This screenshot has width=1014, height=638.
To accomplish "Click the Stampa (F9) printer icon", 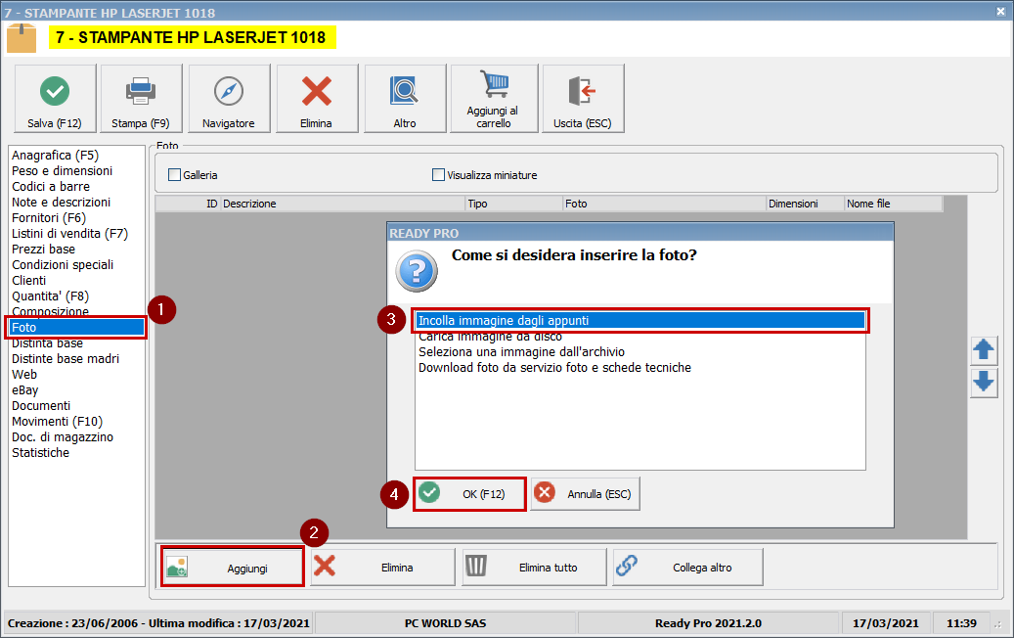I will [x=141, y=91].
